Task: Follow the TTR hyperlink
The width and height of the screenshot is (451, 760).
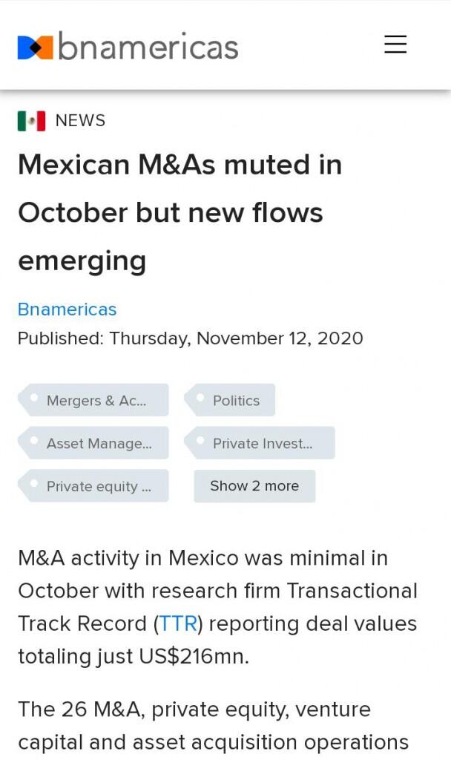Action: (x=178, y=623)
